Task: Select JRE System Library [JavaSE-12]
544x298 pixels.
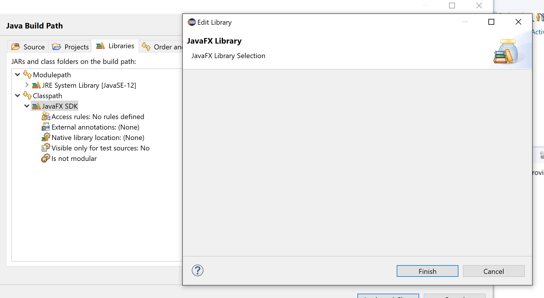Action: 89,85
